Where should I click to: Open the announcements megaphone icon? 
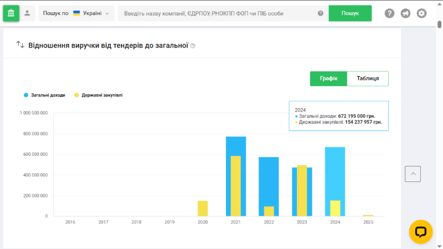[405, 13]
